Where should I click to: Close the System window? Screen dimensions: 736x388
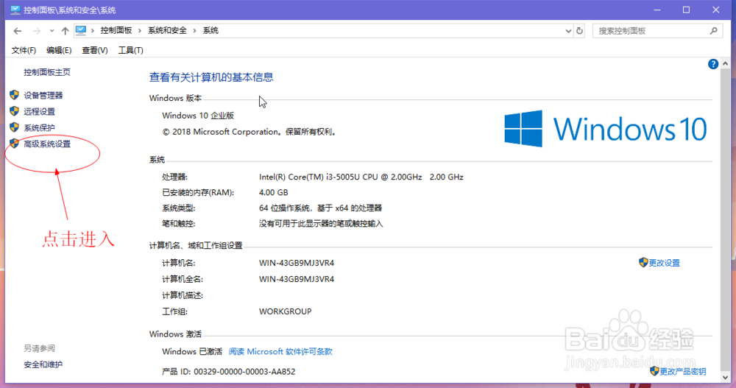pos(716,10)
